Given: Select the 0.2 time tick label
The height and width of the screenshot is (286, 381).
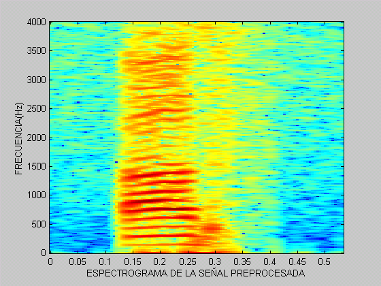Looking at the screenshot, I should coord(160,262).
